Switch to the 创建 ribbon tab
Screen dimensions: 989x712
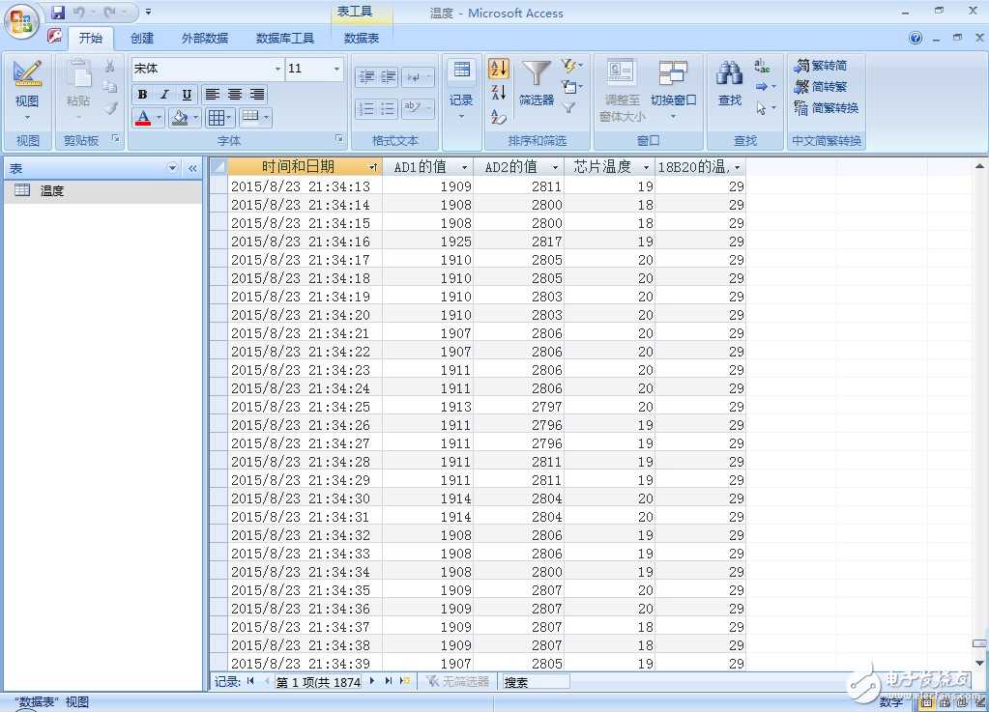click(142, 39)
